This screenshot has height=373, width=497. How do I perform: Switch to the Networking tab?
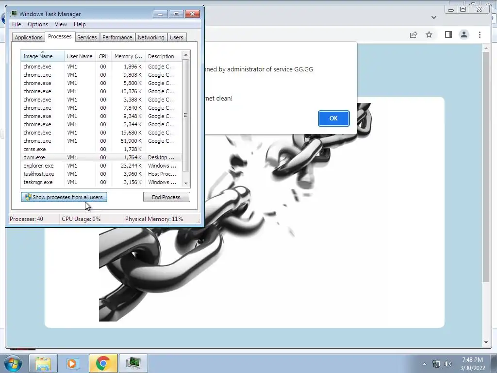pyautogui.click(x=151, y=37)
